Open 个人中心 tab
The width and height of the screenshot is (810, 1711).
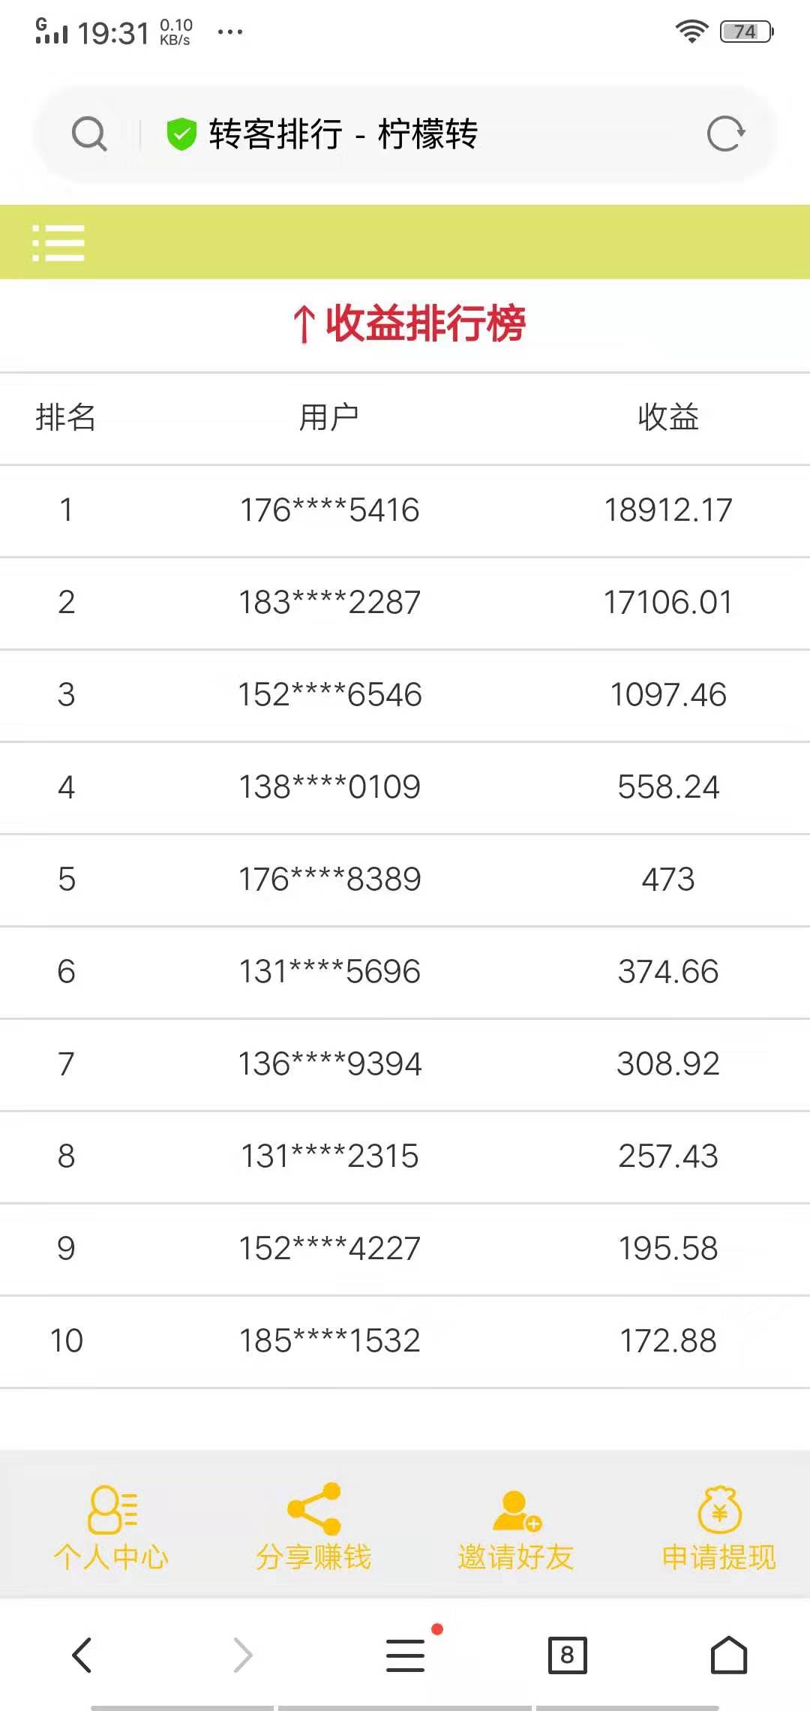[111, 1528]
